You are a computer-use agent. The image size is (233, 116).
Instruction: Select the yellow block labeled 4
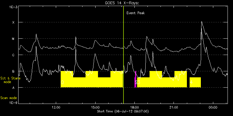click(x=195, y=82)
